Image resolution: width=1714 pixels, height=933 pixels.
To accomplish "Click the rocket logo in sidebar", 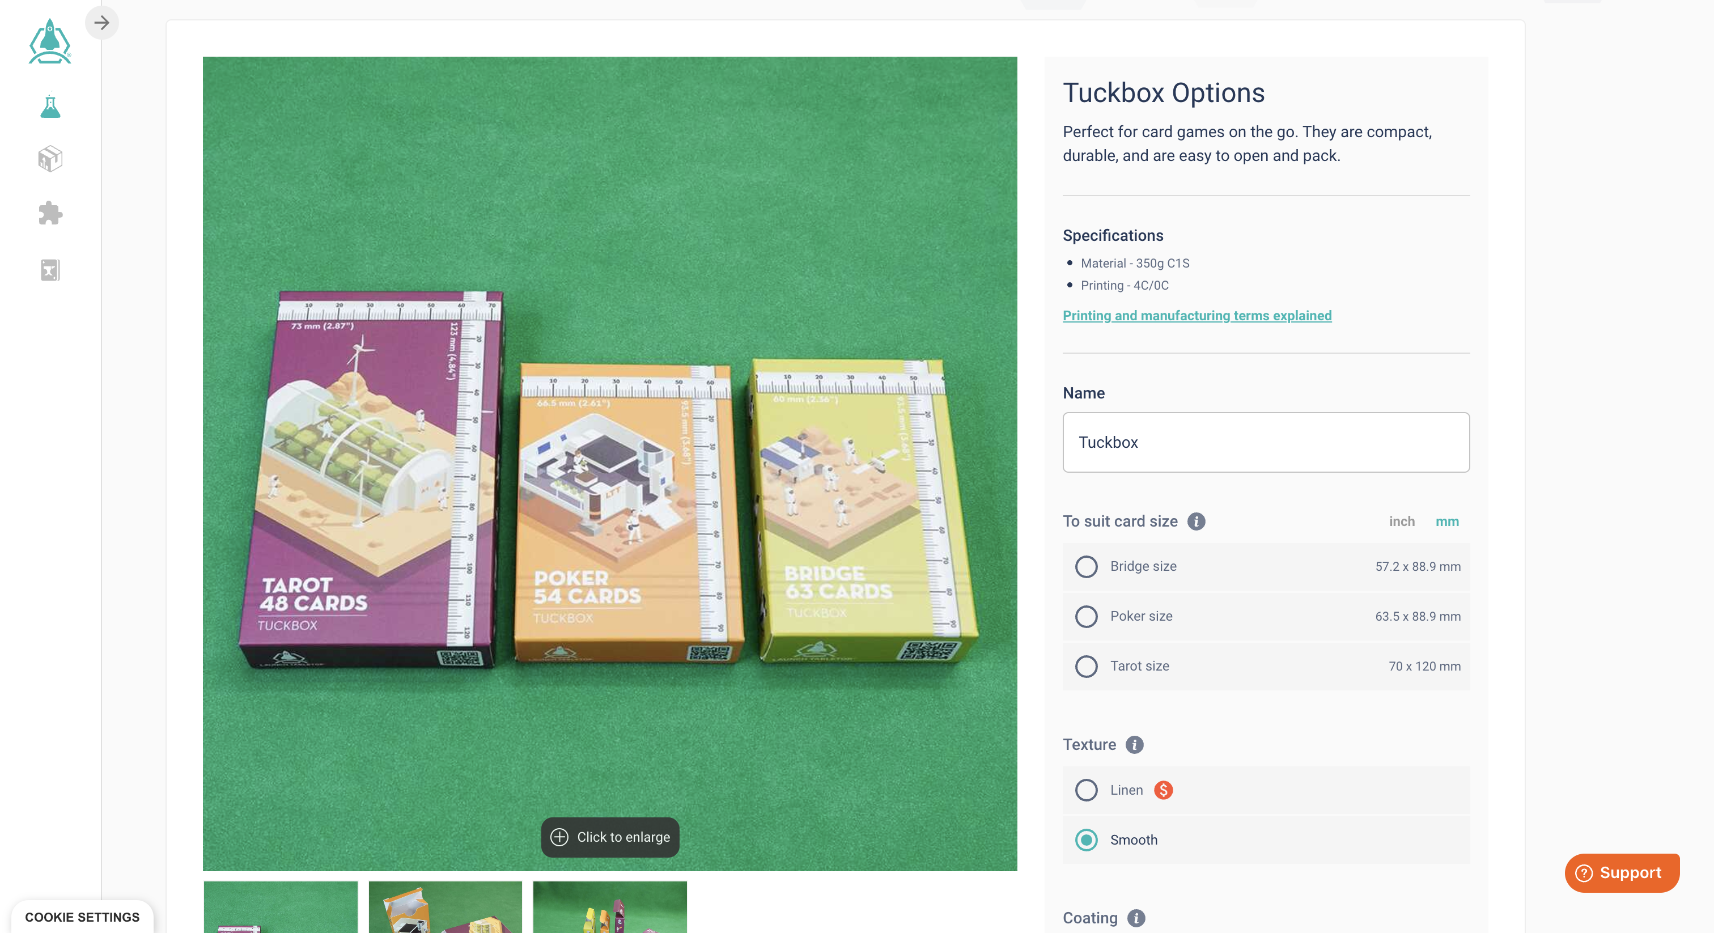I will click(x=50, y=41).
